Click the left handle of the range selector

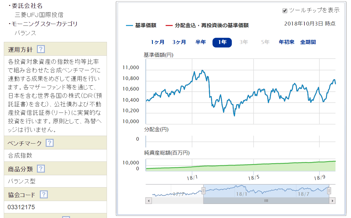203,191
